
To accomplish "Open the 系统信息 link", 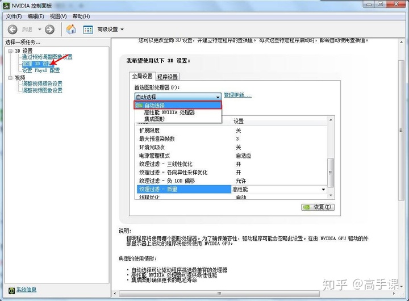I will pyautogui.click(x=26, y=290).
